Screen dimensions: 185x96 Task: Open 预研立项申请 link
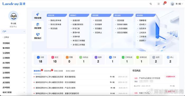pos(56,20)
